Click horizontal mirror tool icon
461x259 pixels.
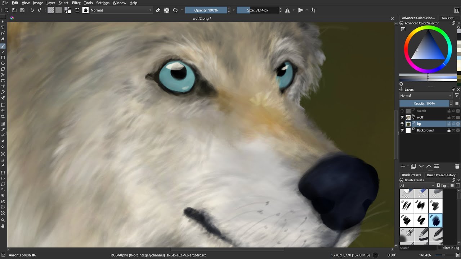click(x=287, y=10)
